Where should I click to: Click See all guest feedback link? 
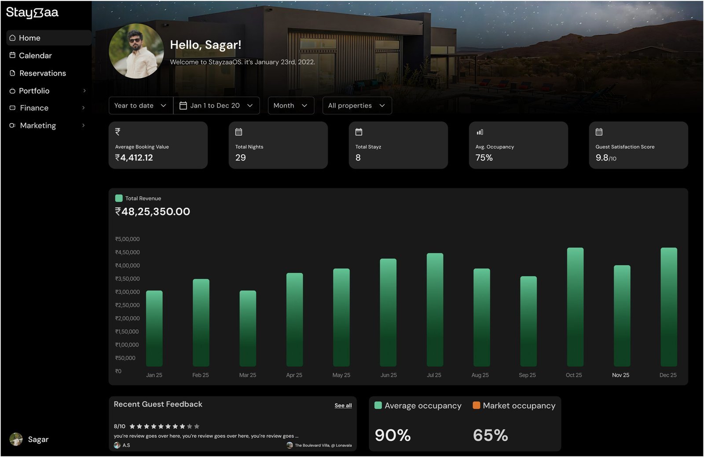[343, 405]
